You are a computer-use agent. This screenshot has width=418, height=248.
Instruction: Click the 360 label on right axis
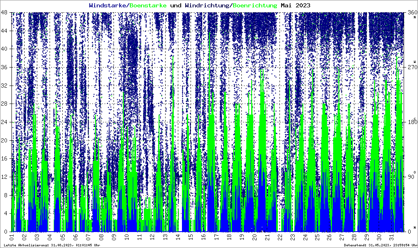click(x=411, y=13)
